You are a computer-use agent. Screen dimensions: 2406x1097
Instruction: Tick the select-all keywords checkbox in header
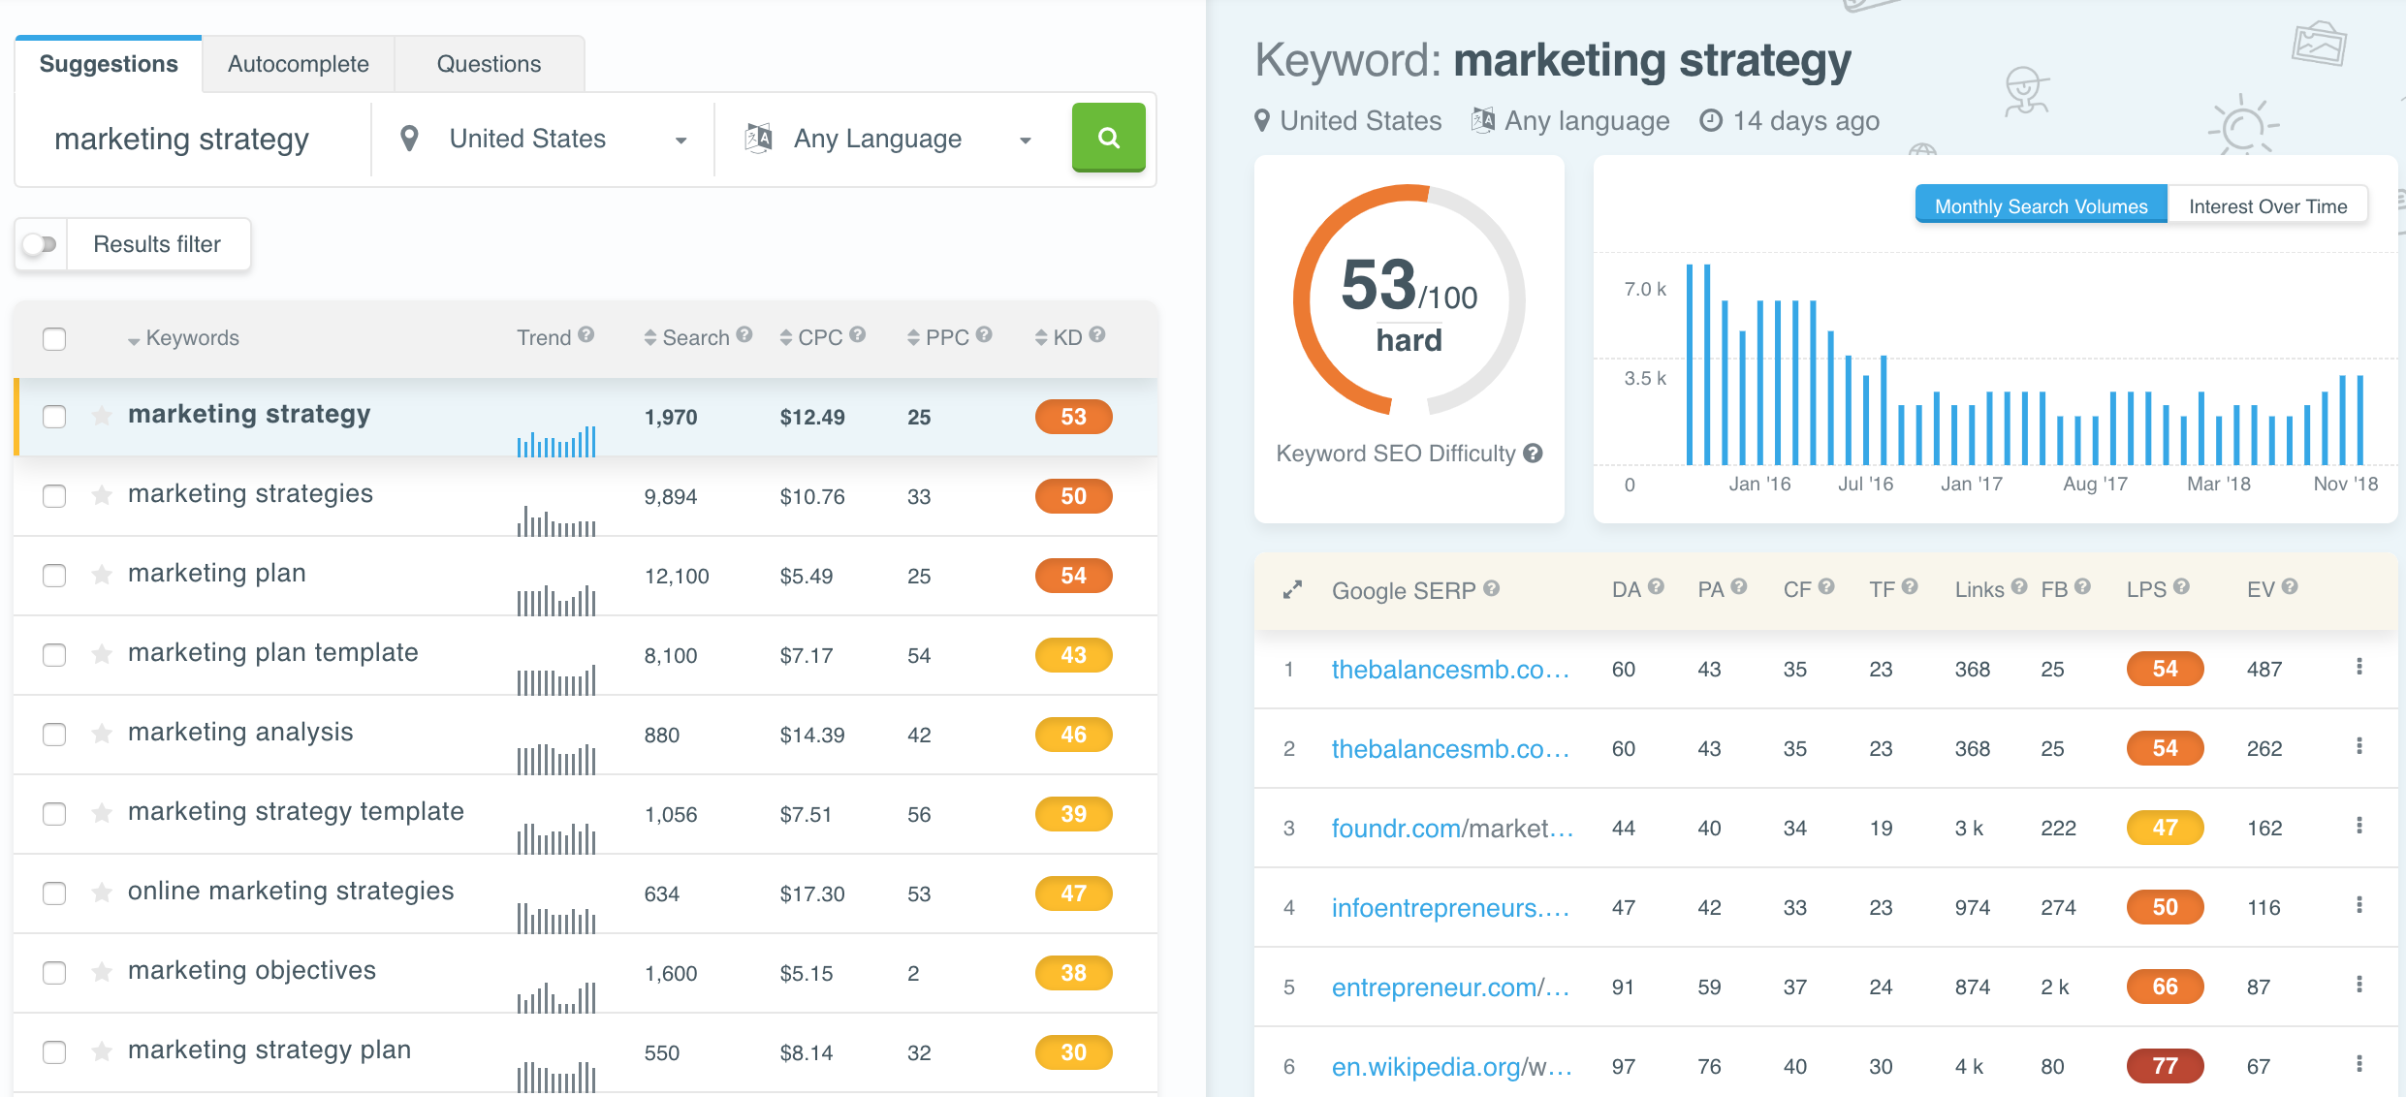point(54,339)
